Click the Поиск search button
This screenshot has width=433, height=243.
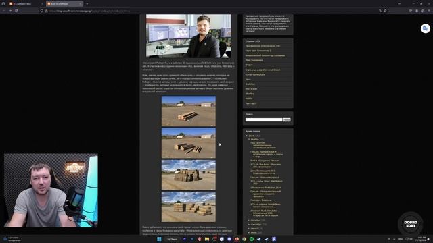[287, 120]
